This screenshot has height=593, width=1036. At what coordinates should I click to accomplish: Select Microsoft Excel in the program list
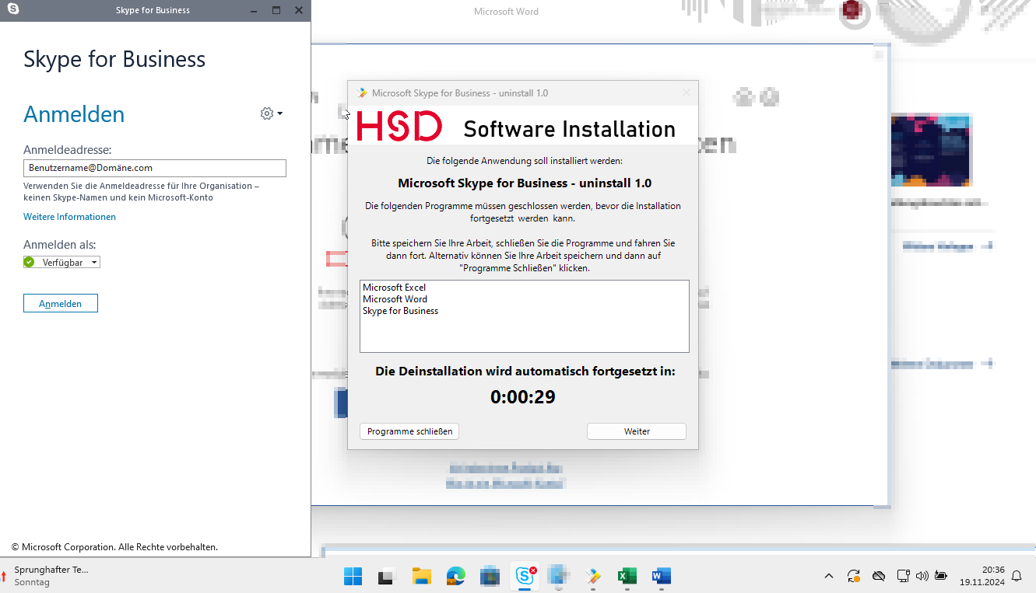tap(394, 288)
